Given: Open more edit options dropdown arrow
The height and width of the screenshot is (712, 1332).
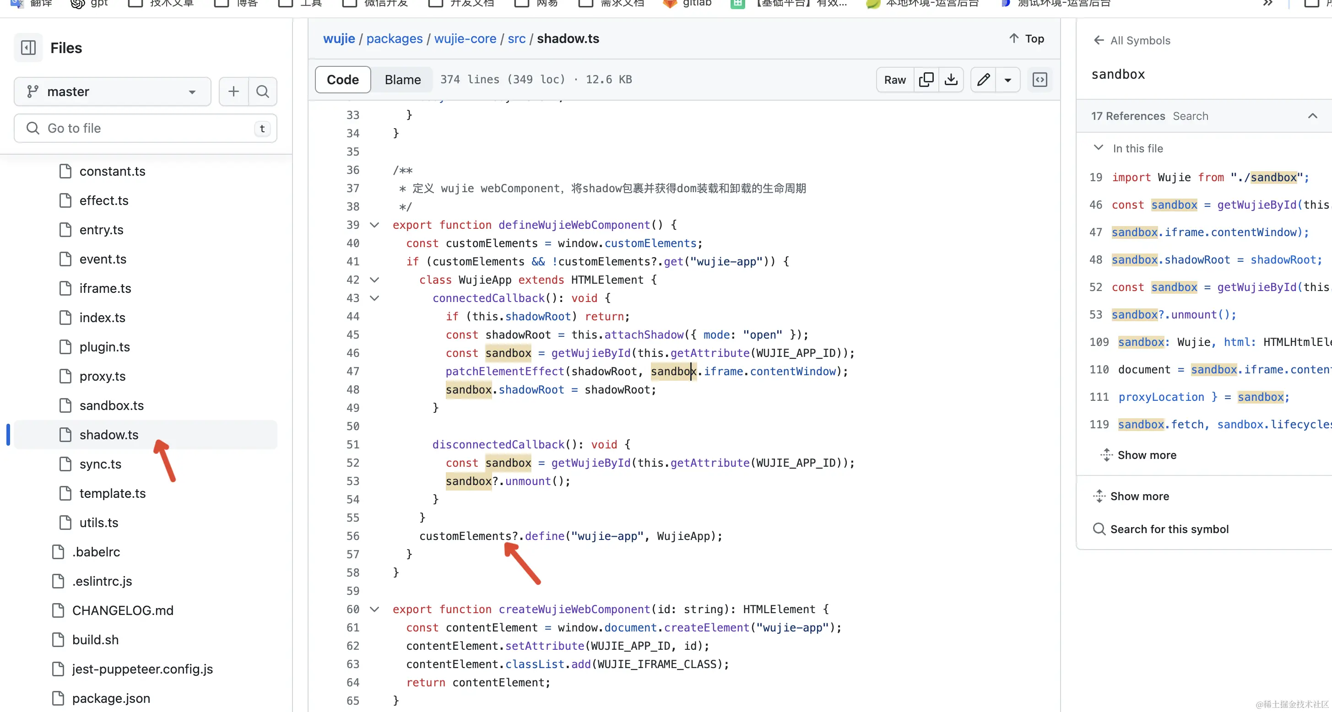Looking at the screenshot, I should click(x=1007, y=80).
